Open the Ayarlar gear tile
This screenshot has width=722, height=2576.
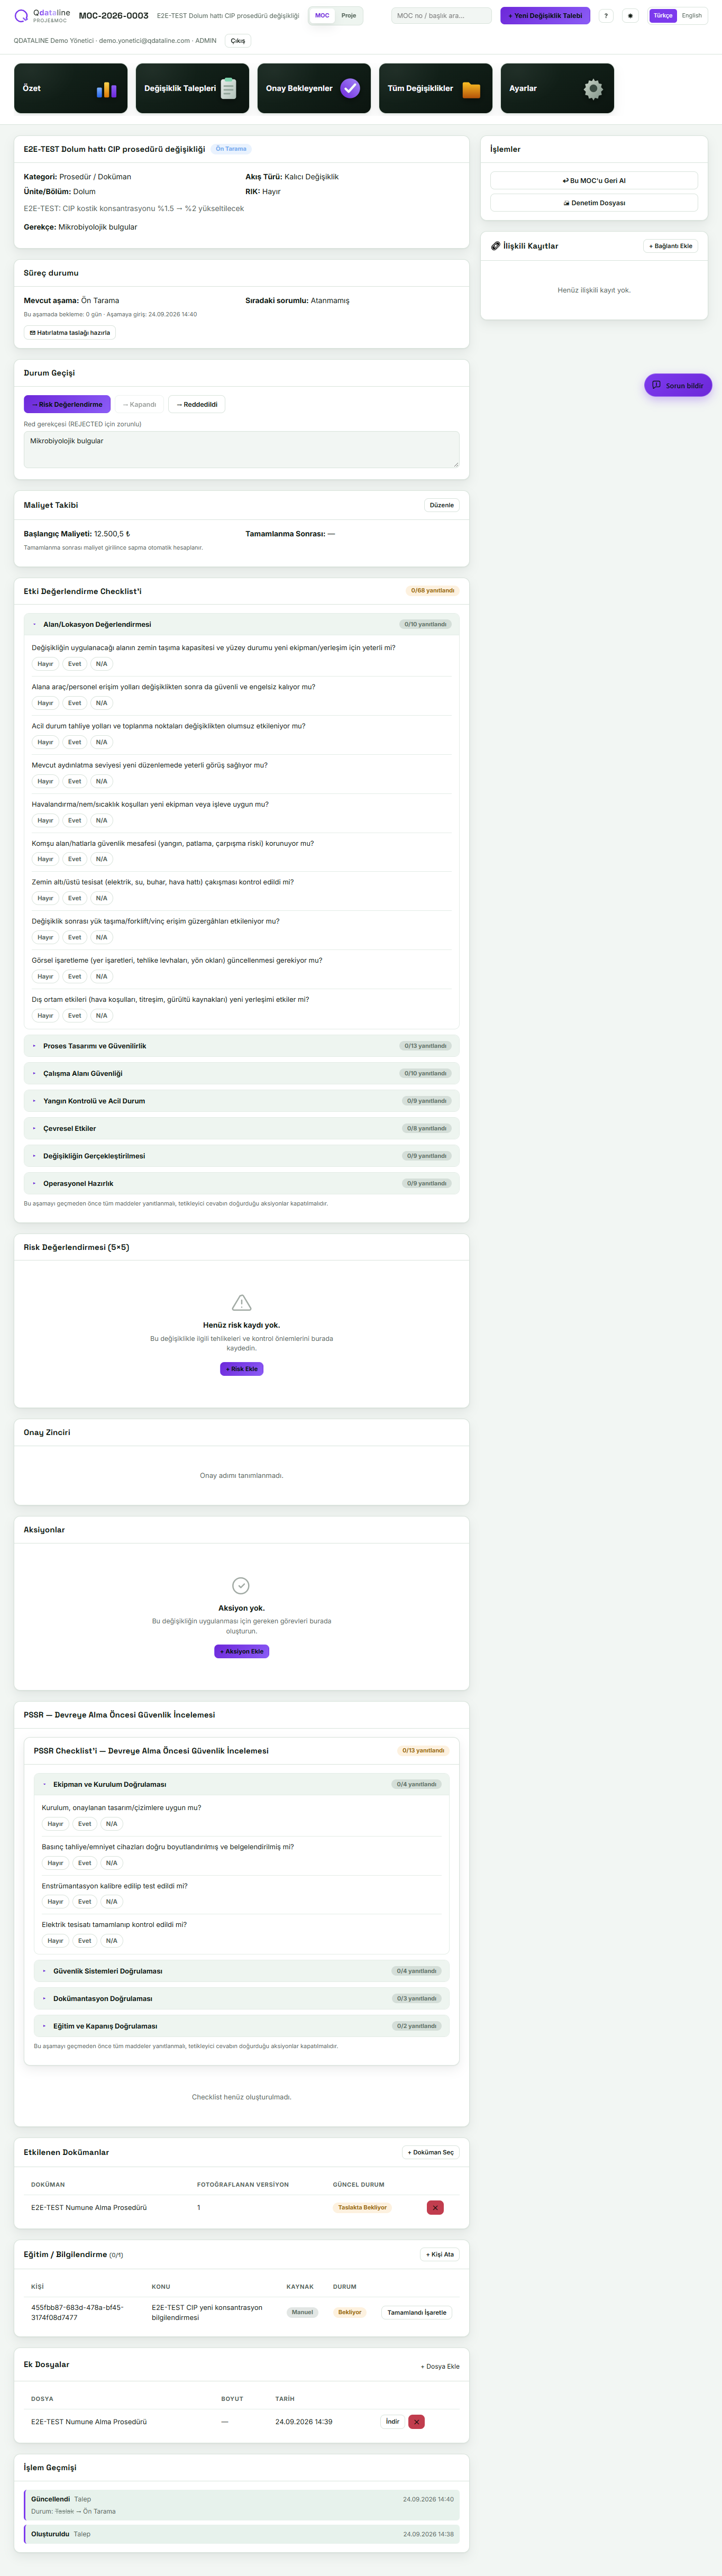[x=557, y=88]
